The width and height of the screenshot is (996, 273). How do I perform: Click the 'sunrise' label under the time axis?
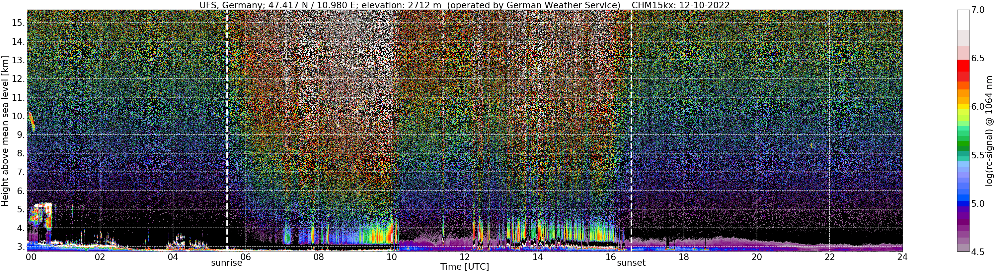(227, 263)
